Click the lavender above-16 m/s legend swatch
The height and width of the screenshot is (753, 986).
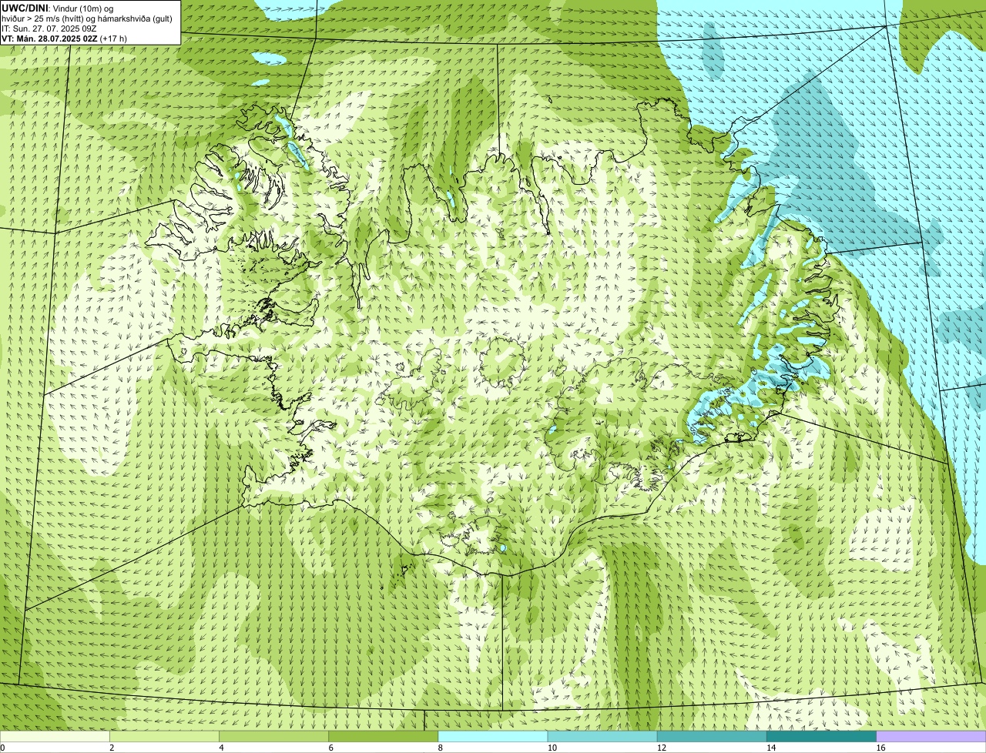pos(931,737)
